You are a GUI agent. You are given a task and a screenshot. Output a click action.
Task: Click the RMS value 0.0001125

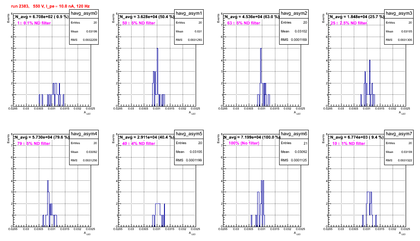tap(299, 160)
